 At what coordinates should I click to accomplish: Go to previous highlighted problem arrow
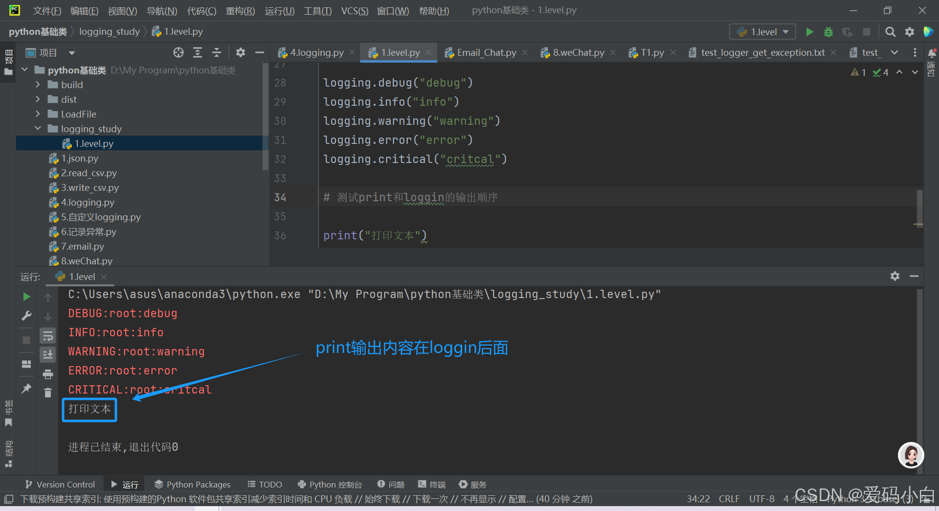(899, 72)
